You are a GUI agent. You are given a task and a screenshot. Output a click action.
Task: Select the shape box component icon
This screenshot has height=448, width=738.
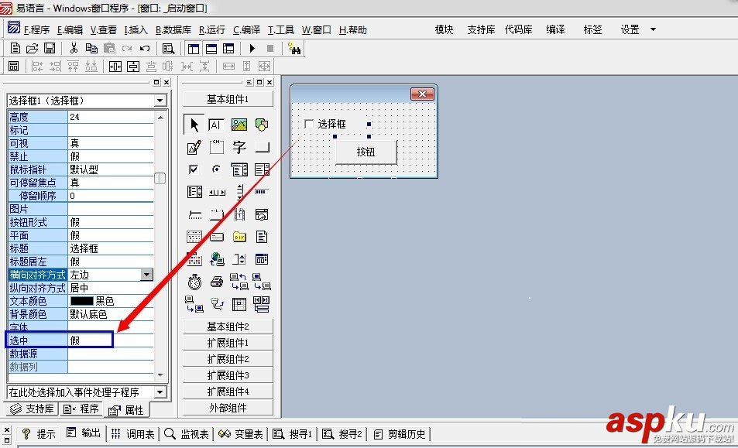(262, 125)
